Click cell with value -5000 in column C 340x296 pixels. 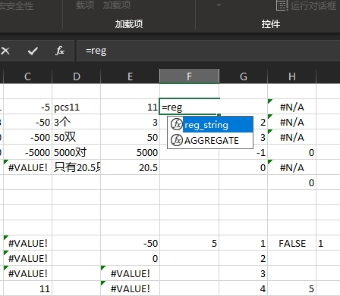27,152
